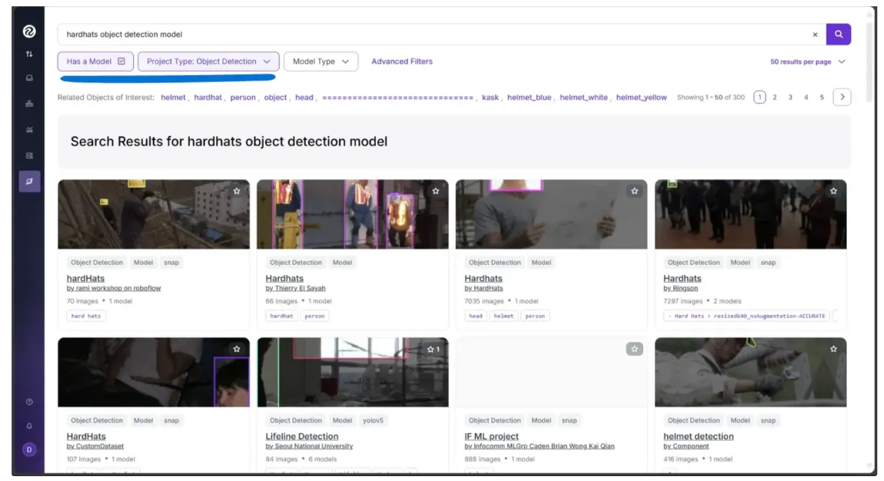Click the user avatar D icon

point(29,450)
